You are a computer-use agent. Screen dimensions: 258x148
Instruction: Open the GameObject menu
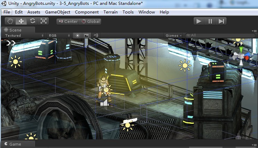click(58, 12)
